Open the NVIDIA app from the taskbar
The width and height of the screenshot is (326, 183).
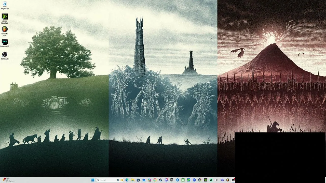[x=205, y=180]
